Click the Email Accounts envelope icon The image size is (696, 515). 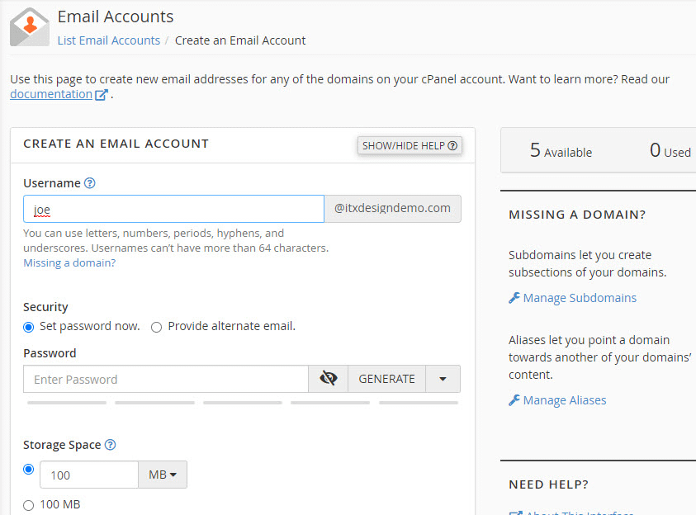tap(28, 26)
